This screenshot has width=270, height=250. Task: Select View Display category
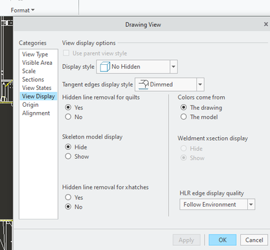[38, 96]
